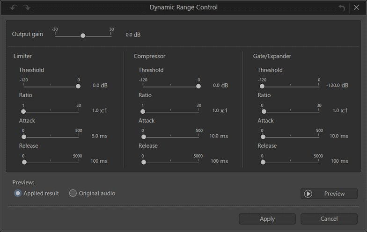This screenshot has height=232, width=367.
Task: Click the Limiter Threshold slider handle
Action: click(78, 86)
